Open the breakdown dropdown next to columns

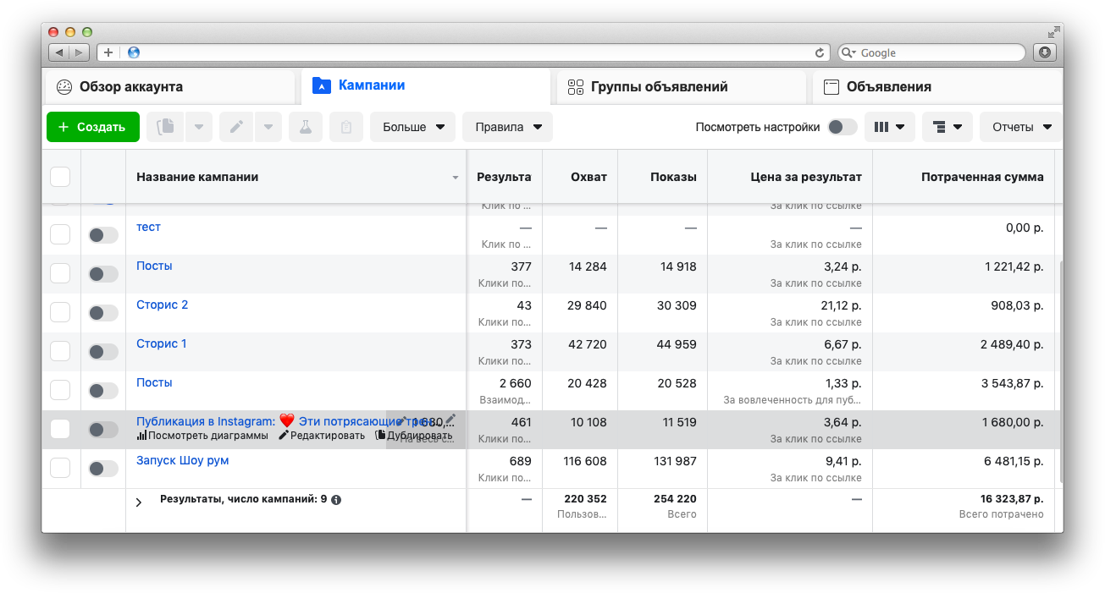tap(947, 127)
